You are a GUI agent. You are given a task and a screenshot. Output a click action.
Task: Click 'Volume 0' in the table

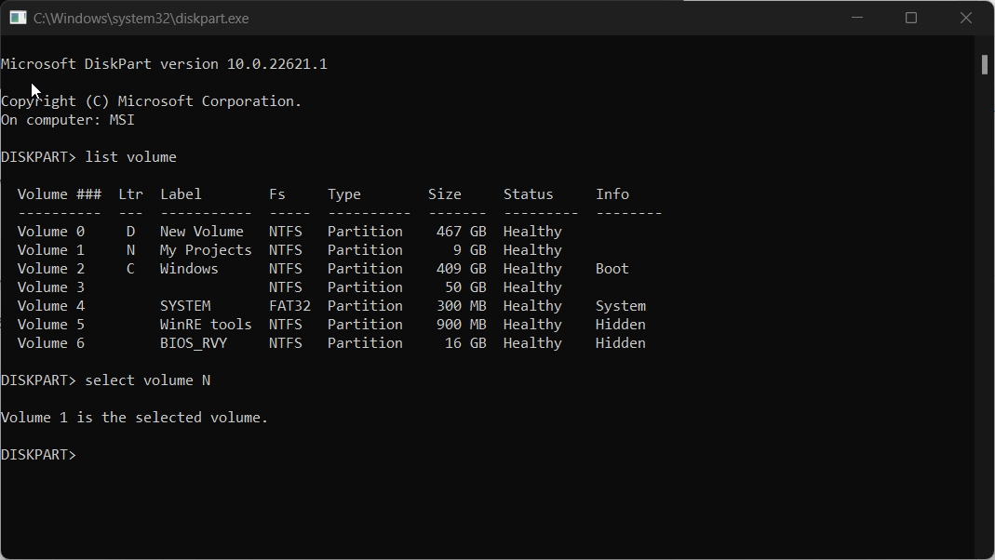pyautogui.click(x=51, y=232)
